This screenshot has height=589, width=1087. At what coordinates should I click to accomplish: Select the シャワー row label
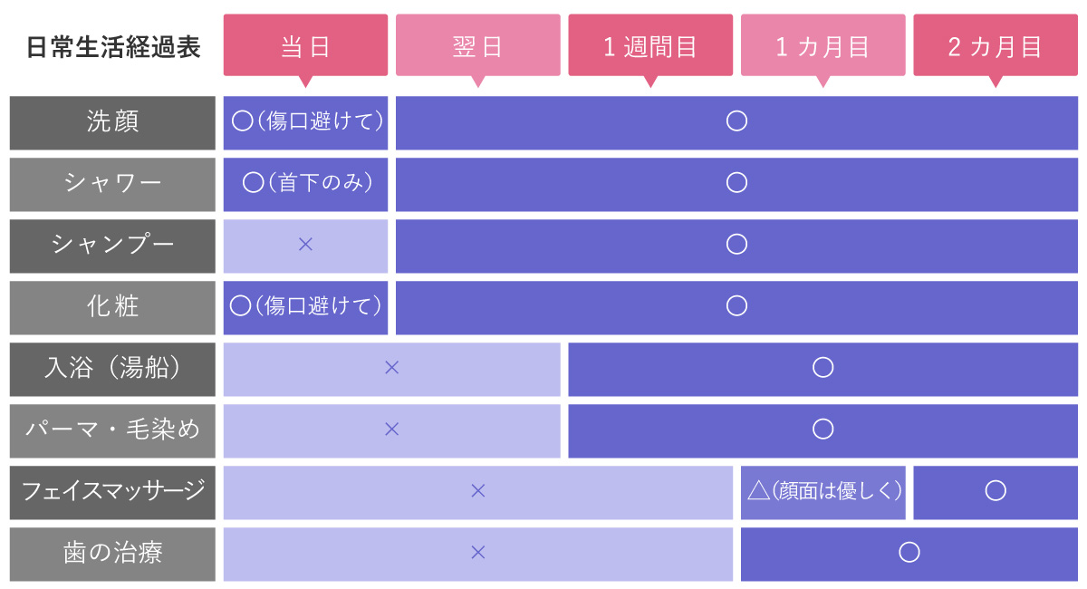tap(112, 184)
